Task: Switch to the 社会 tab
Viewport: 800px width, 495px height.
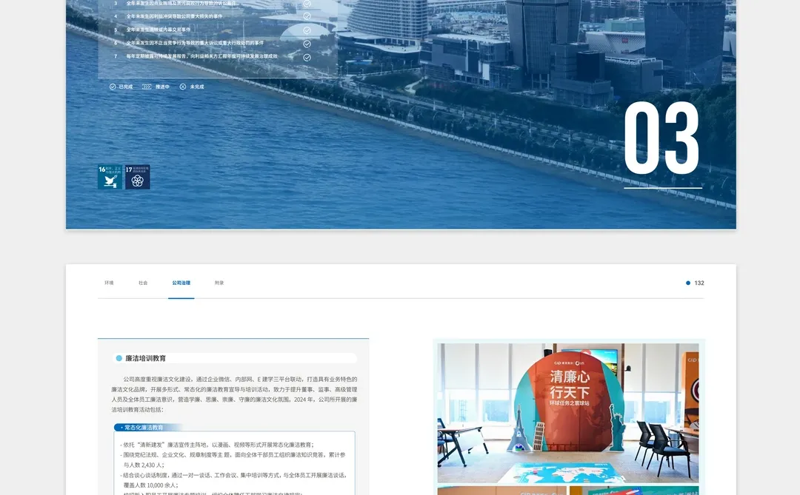Action: (x=144, y=283)
